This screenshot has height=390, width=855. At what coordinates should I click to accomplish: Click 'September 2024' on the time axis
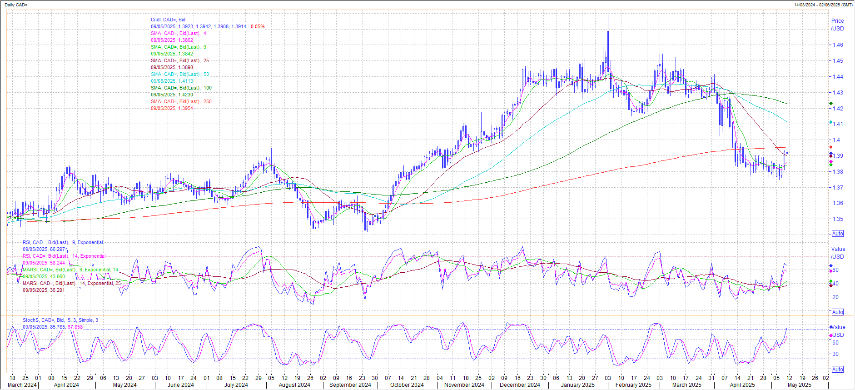point(350,385)
